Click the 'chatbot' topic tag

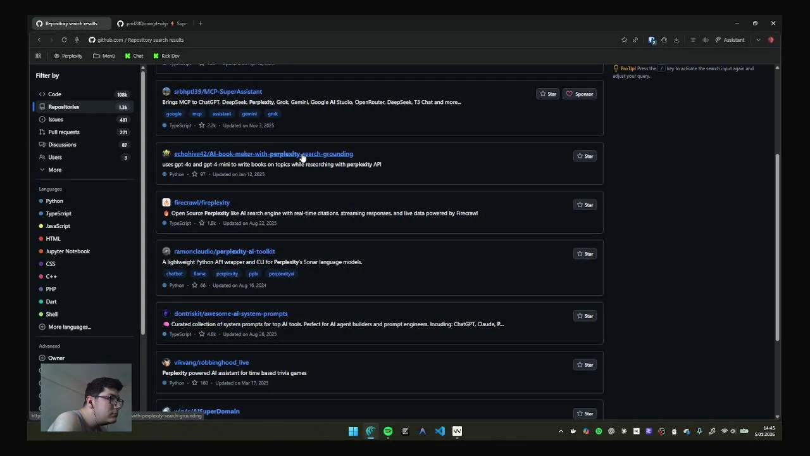coord(174,274)
